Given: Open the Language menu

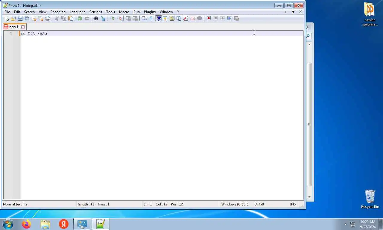Looking at the screenshot, I should pos(77,12).
